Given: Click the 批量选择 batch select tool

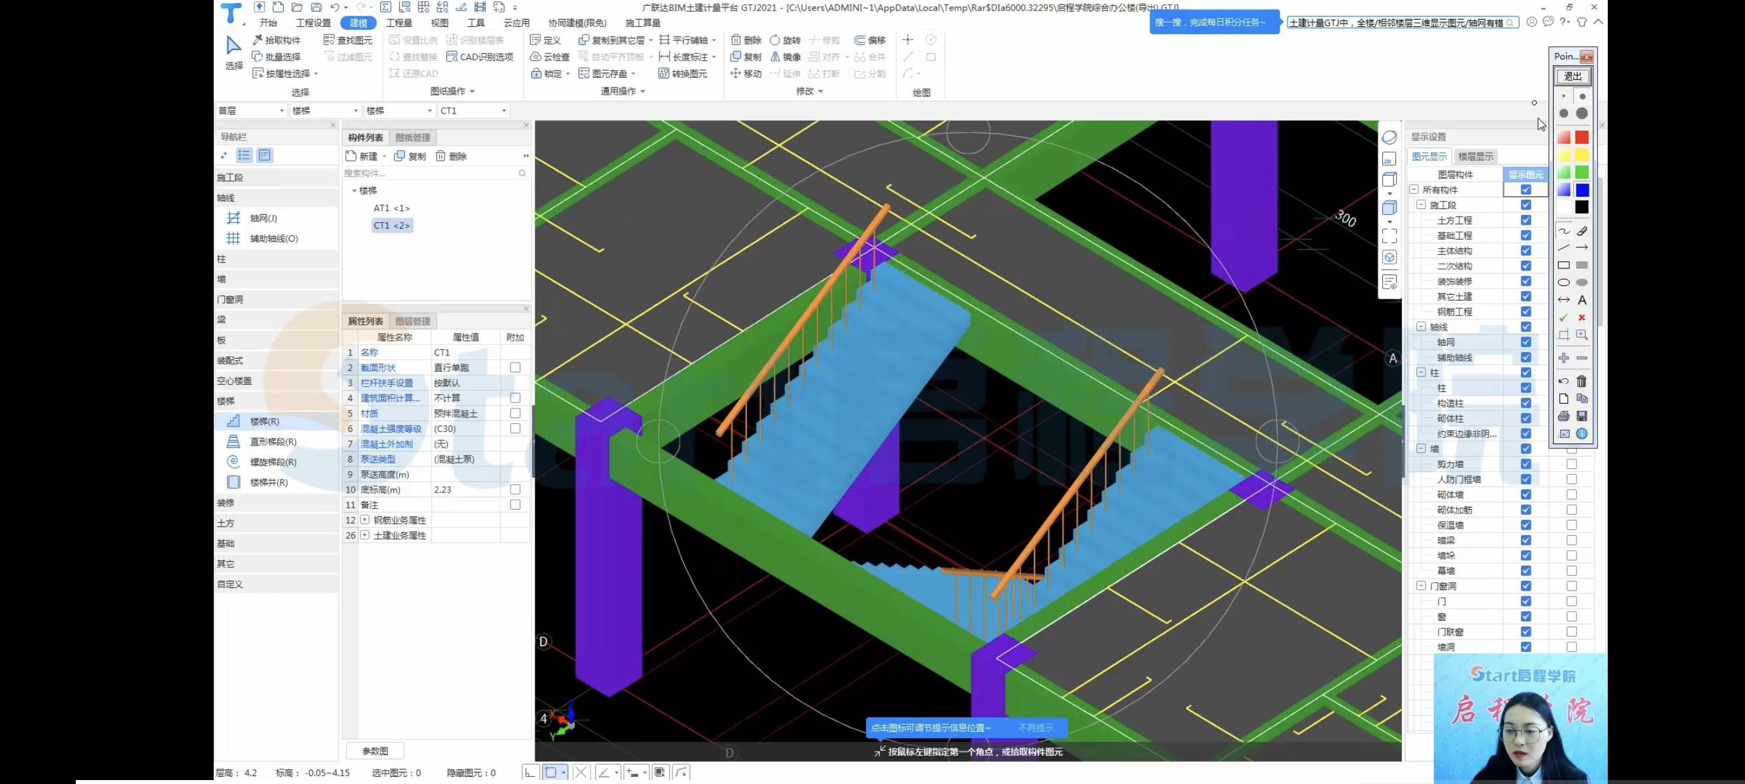Looking at the screenshot, I should 276,57.
